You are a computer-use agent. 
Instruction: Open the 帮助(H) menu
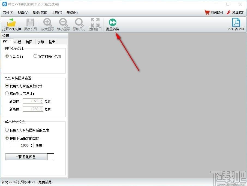tap(72, 13)
